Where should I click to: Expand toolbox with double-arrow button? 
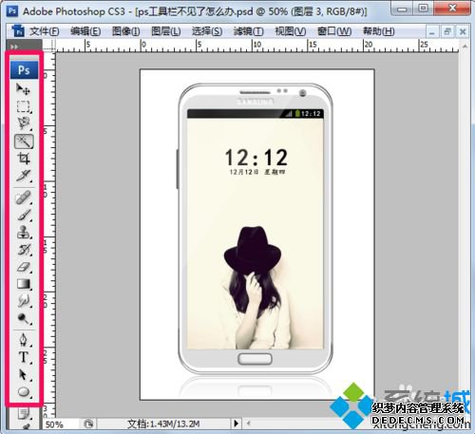(13, 47)
